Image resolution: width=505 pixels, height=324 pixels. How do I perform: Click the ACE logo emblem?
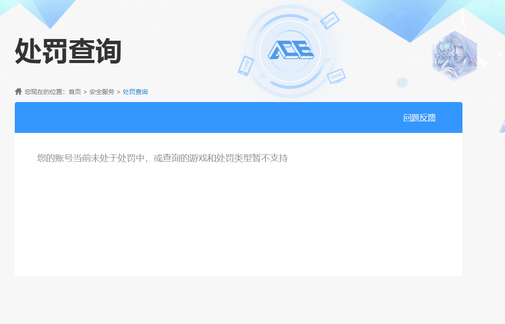coord(291,49)
